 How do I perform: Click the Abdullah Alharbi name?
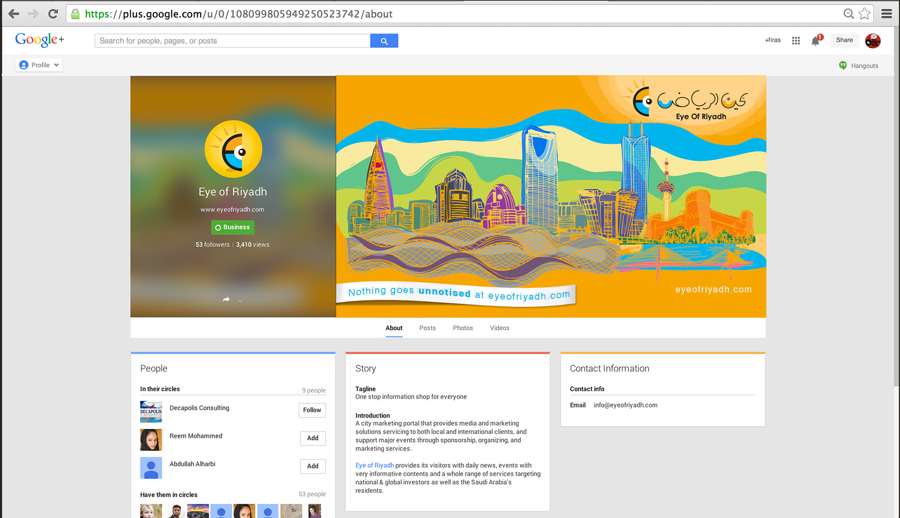click(x=192, y=464)
